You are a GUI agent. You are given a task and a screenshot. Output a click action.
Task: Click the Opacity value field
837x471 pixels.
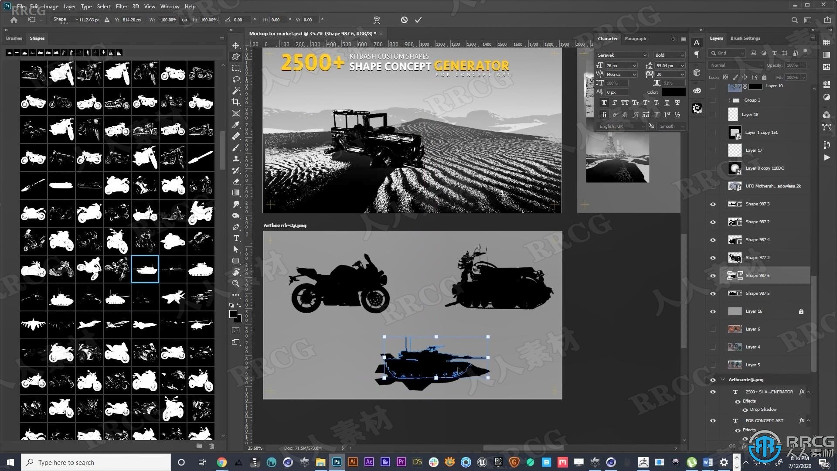[x=792, y=65]
